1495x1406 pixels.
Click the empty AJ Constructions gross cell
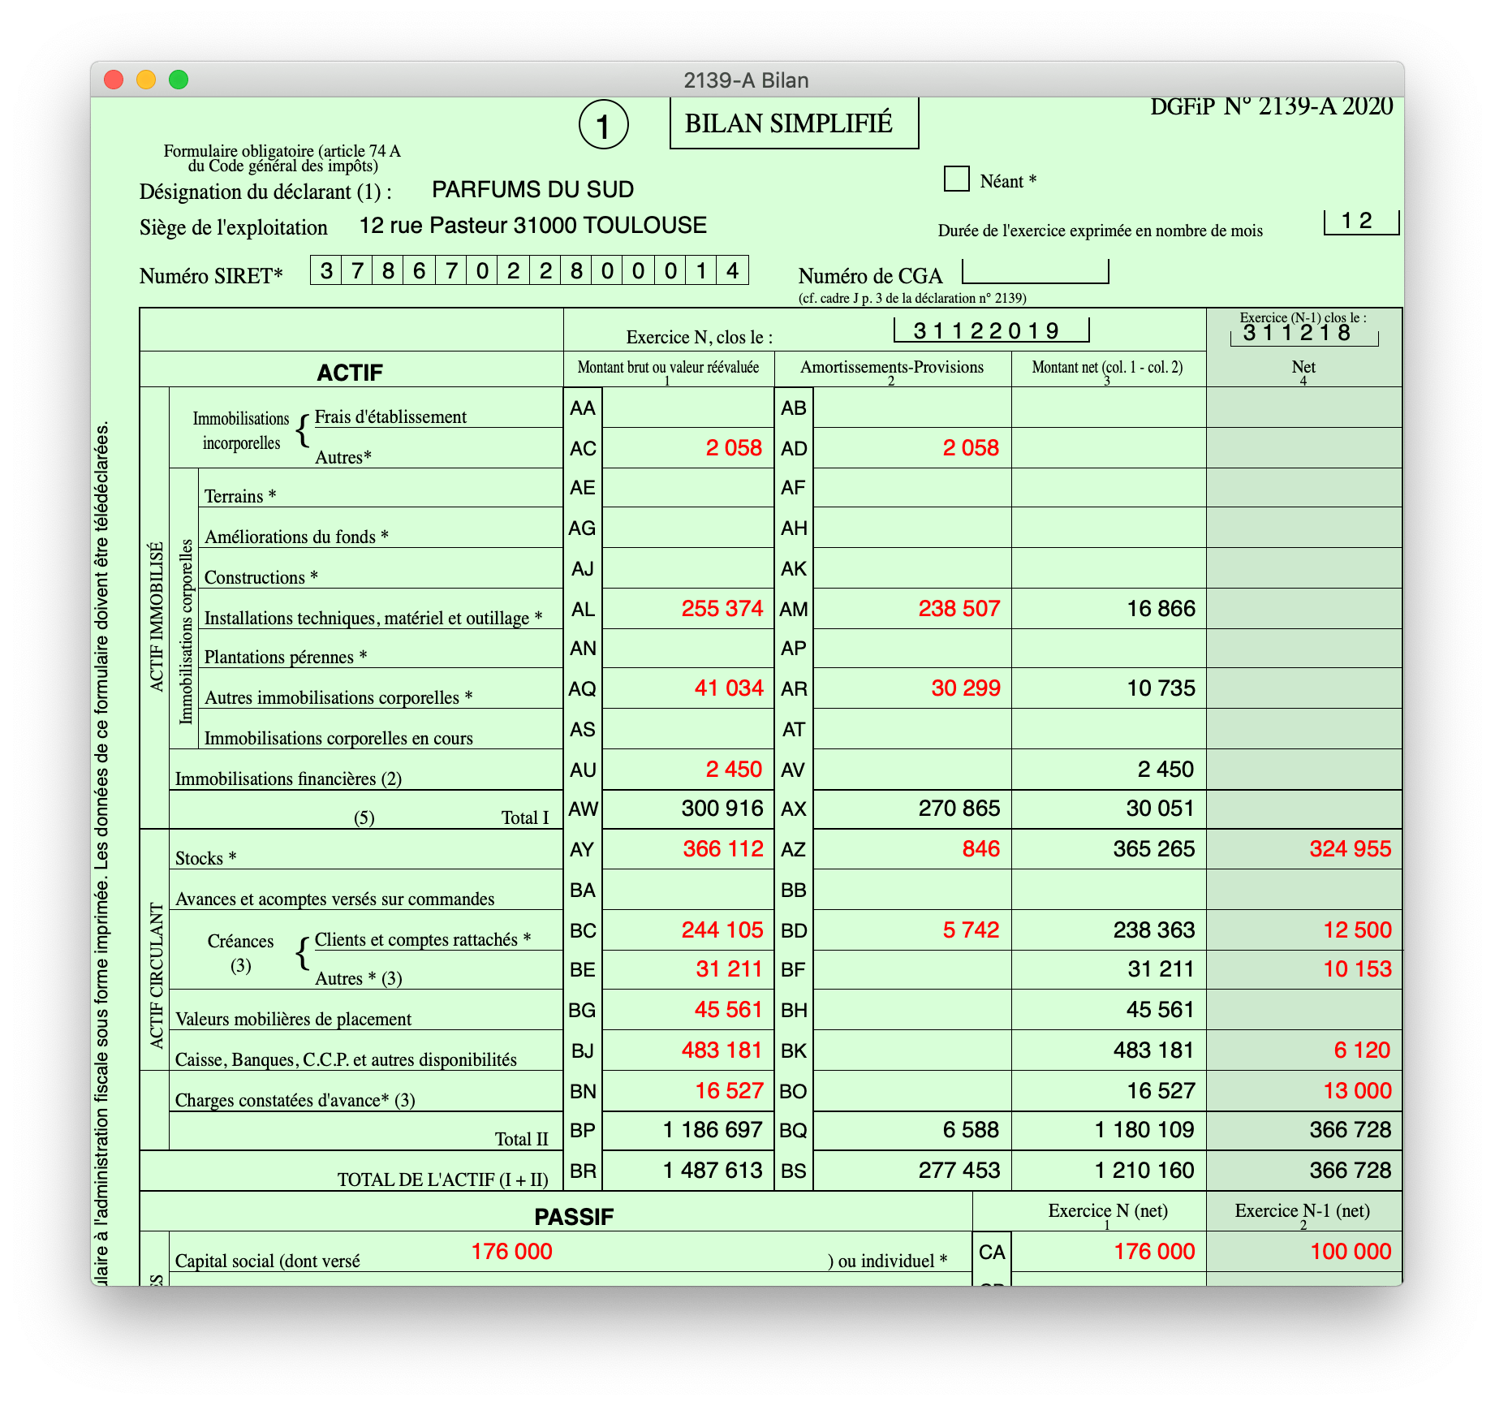(x=688, y=568)
